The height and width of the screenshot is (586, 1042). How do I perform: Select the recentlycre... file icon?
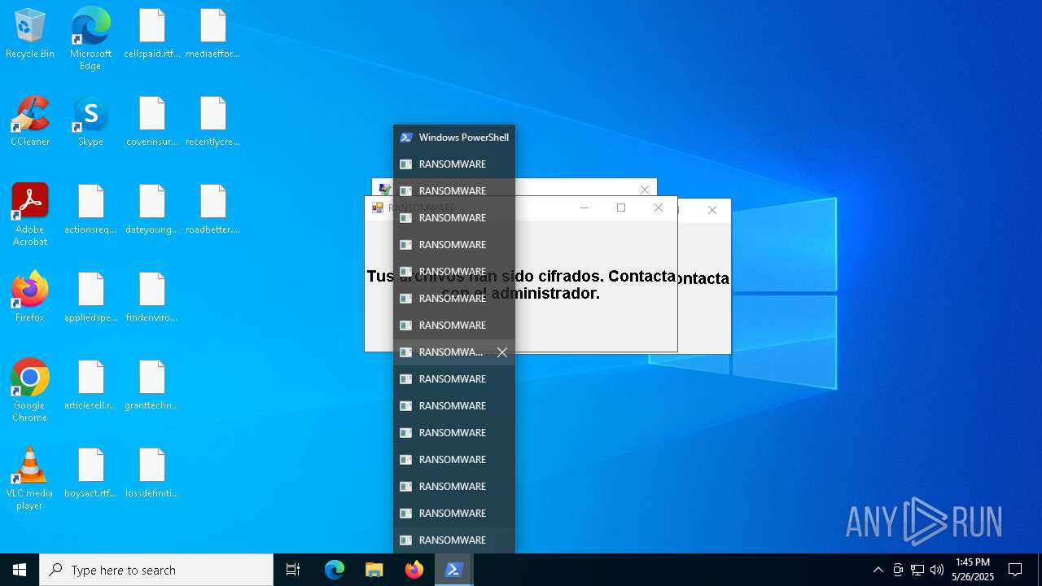(x=212, y=122)
